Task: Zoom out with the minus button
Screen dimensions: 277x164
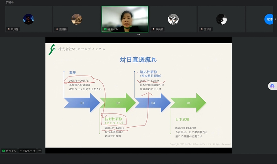Action: pos(21,151)
